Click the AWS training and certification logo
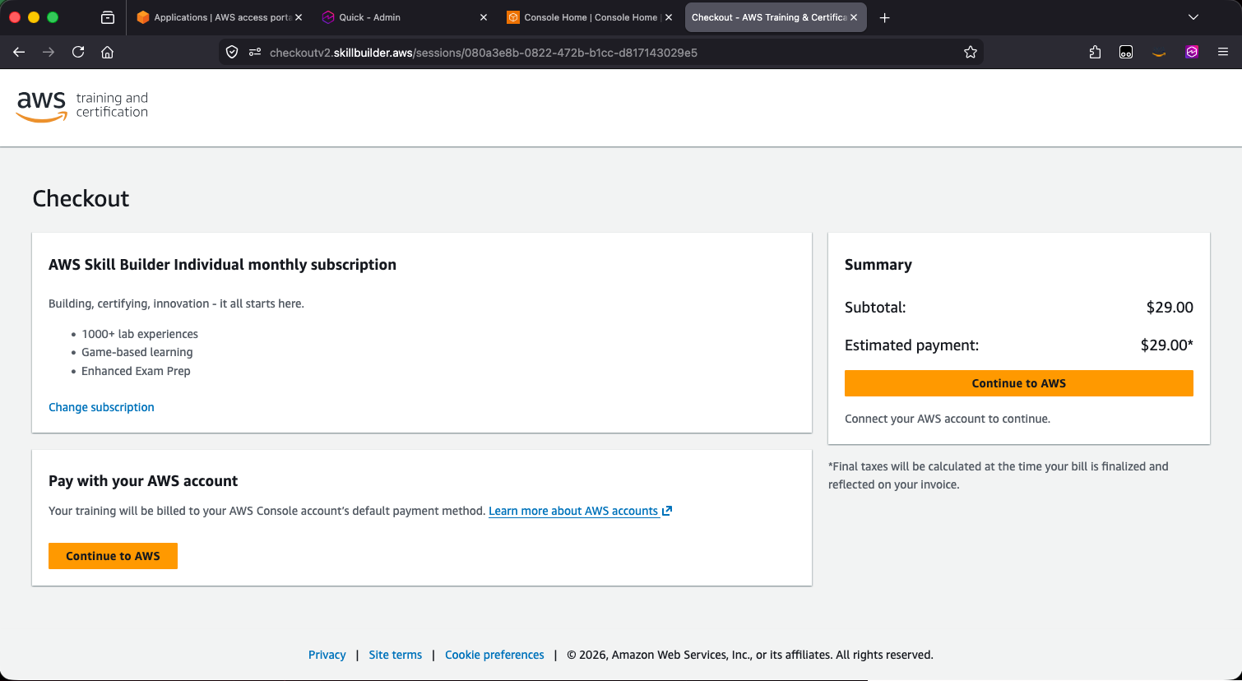Viewport: 1242px width, 681px height. click(x=82, y=106)
